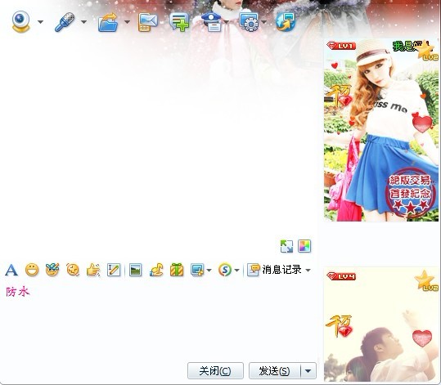
Task: Open the send file folder icon
Action: coord(108,22)
